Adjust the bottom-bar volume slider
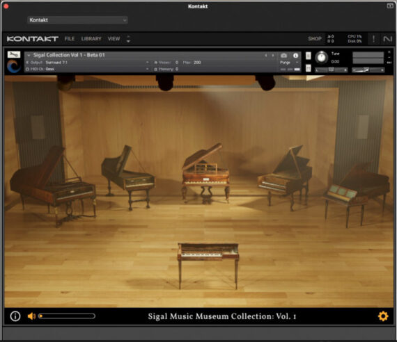The width and height of the screenshot is (397, 342). pos(67,316)
